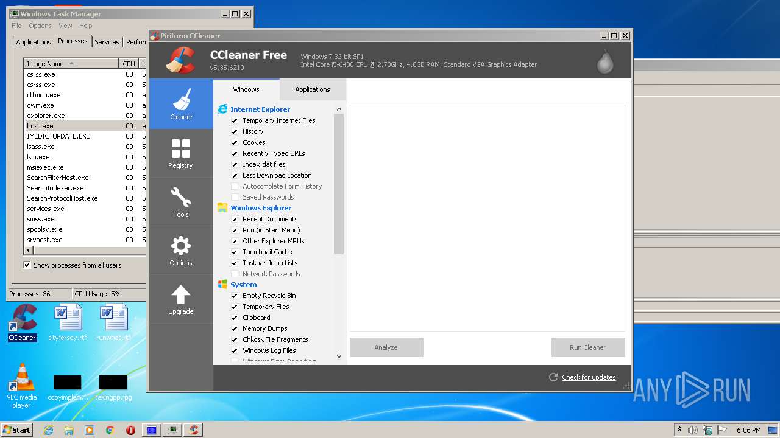The height and width of the screenshot is (438, 780).
Task: Open the Task Manager Options menu
Action: [x=40, y=26]
